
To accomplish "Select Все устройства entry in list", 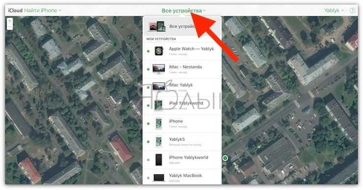I will (x=182, y=26).
